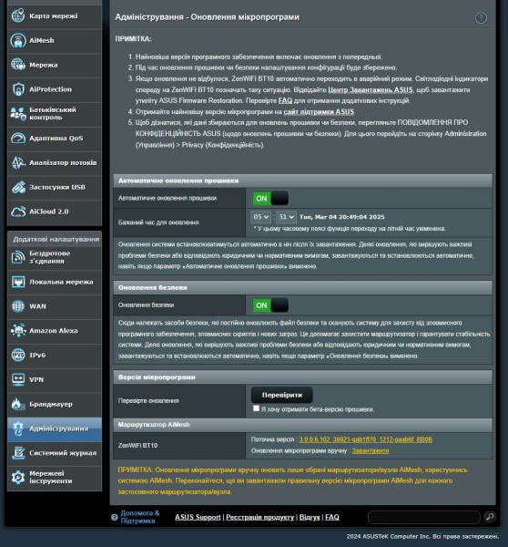Image resolution: width=508 pixels, height=547 pixels.
Task: Open Карта мережі menu item
Action: click(x=54, y=16)
